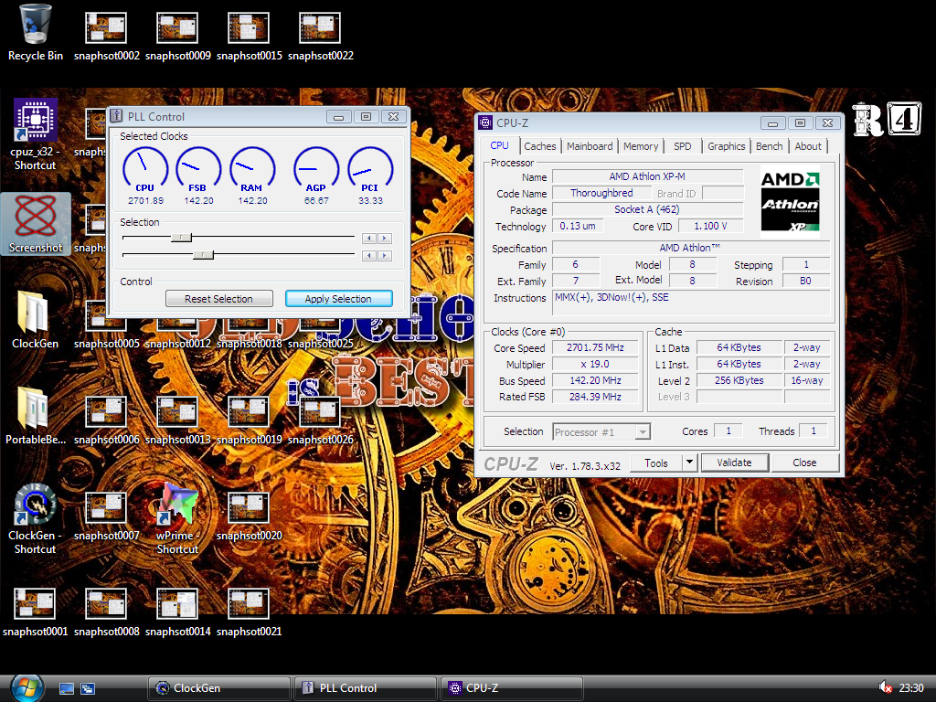The image size is (936, 702).
Task: Click the upper slider's left arrow stepper
Action: click(x=369, y=239)
